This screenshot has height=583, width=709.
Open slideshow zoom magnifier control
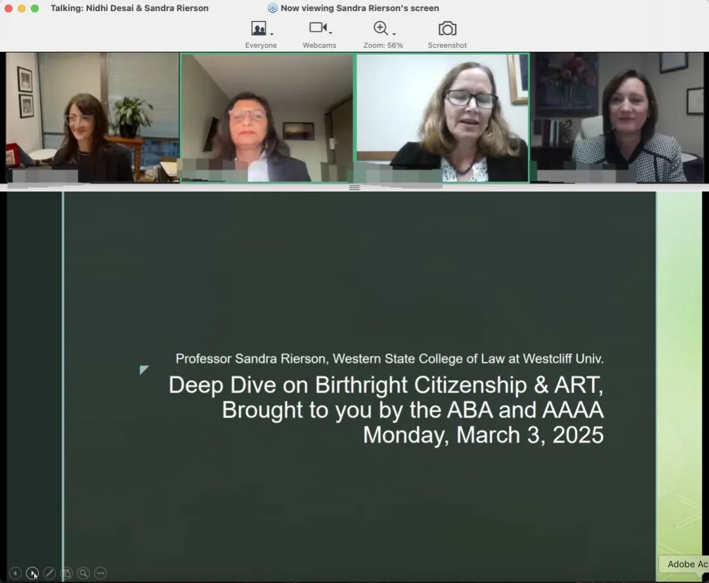(83, 573)
